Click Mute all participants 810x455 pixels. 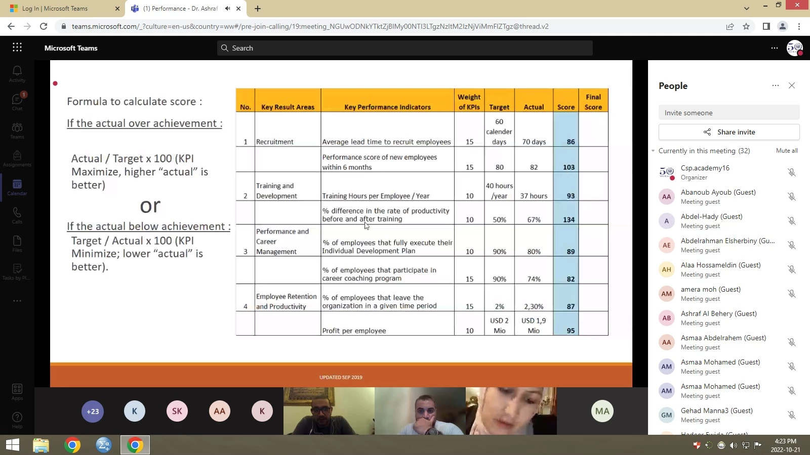pyautogui.click(x=787, y=151)
